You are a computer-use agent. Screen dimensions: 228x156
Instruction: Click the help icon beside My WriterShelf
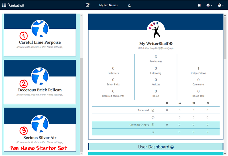[171, 44]
